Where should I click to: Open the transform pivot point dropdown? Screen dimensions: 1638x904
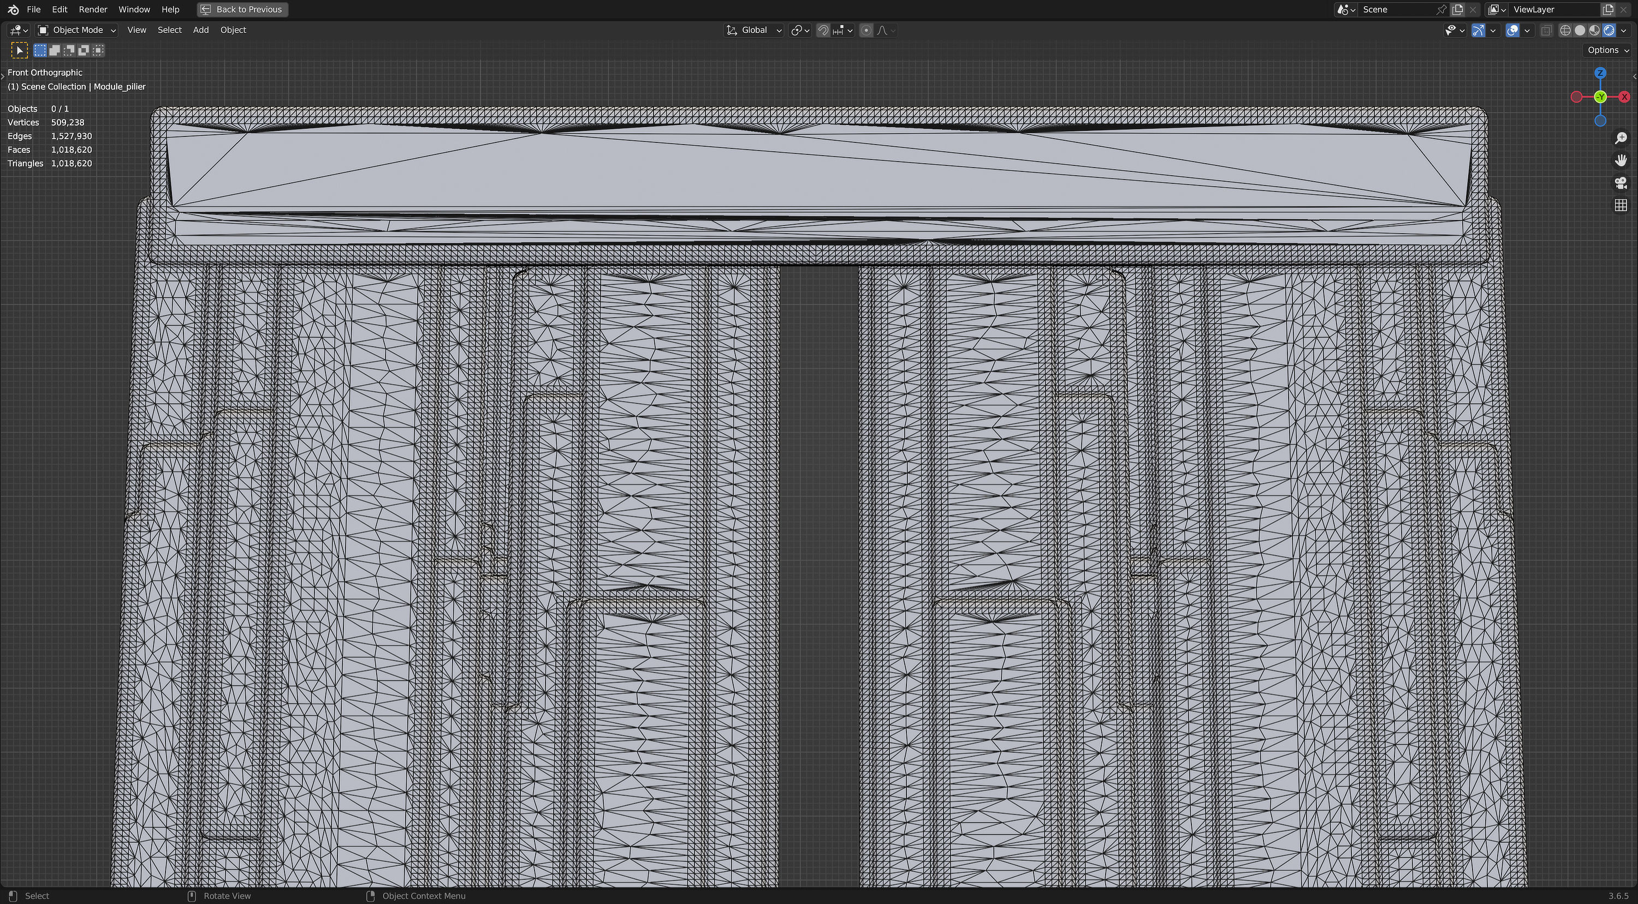point(800,30)
